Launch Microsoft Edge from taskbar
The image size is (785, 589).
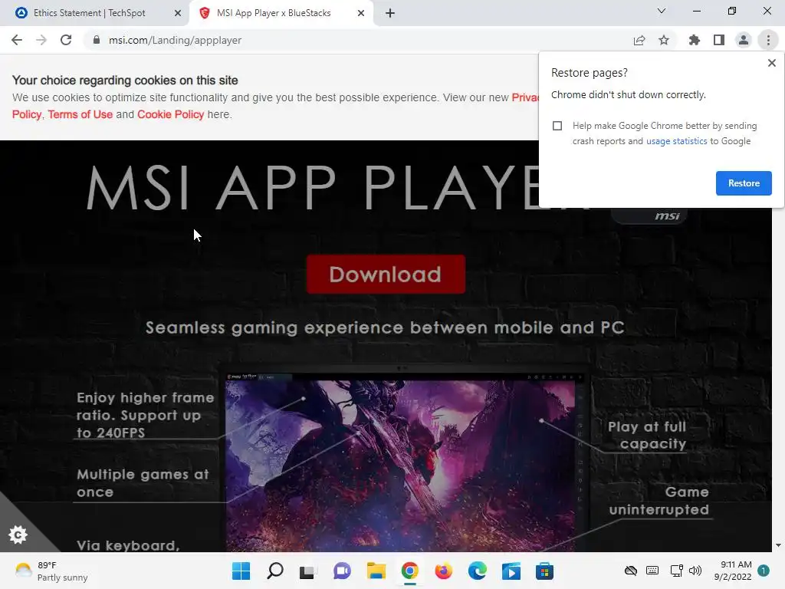(x=477, y=571)
